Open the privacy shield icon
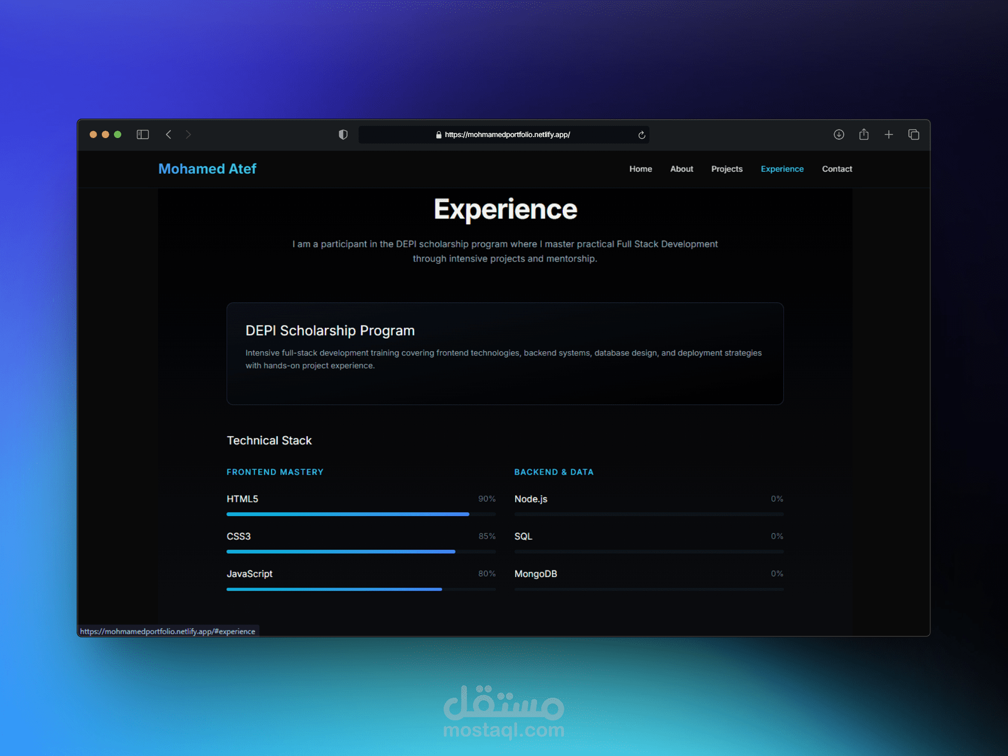 (x=343, y=134)
